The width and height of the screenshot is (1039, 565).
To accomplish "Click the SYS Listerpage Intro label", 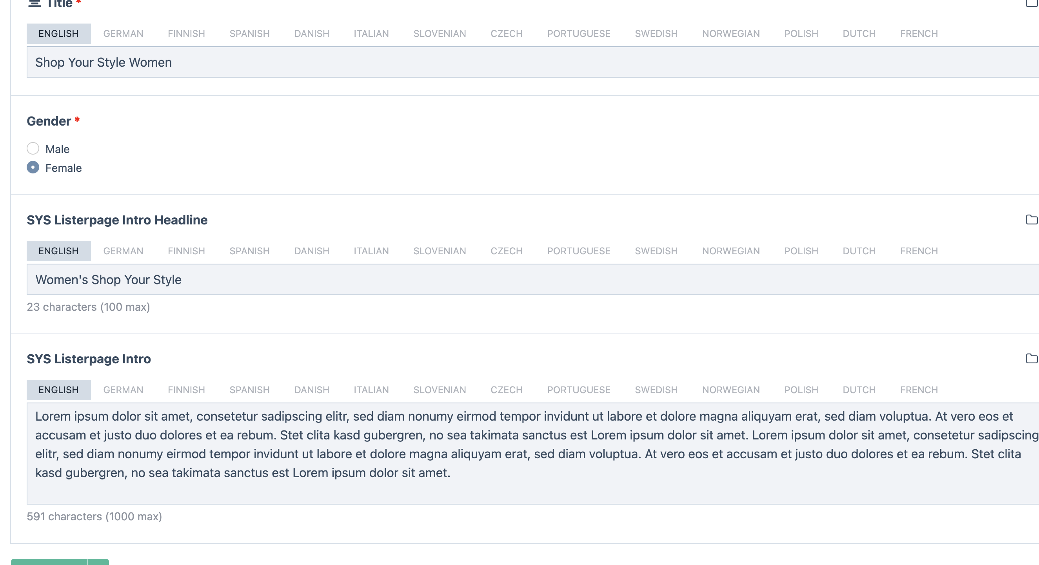I will click(x=89, y=359).
